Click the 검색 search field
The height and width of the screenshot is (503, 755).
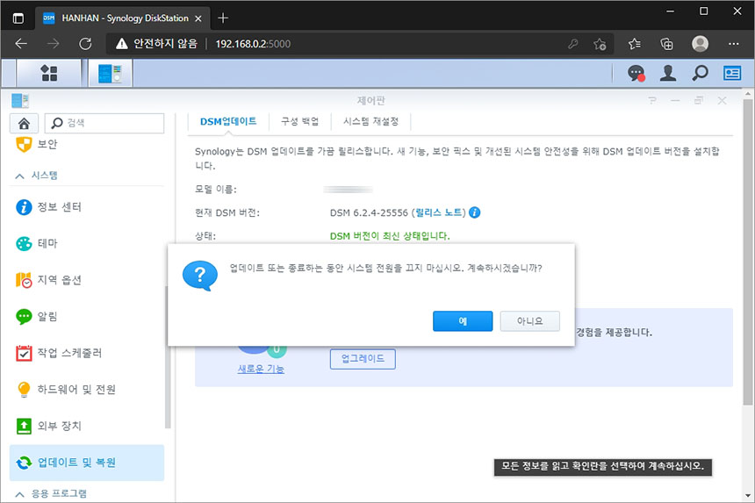click(104, 123)
